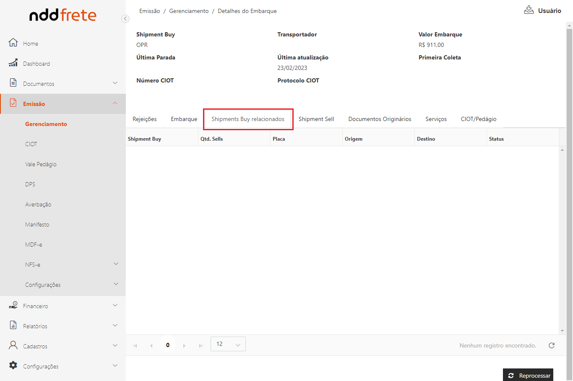This screenshot has width=573, height=381.
Task: Click the Home house icon in sidebar
Action: click(13, 43)
